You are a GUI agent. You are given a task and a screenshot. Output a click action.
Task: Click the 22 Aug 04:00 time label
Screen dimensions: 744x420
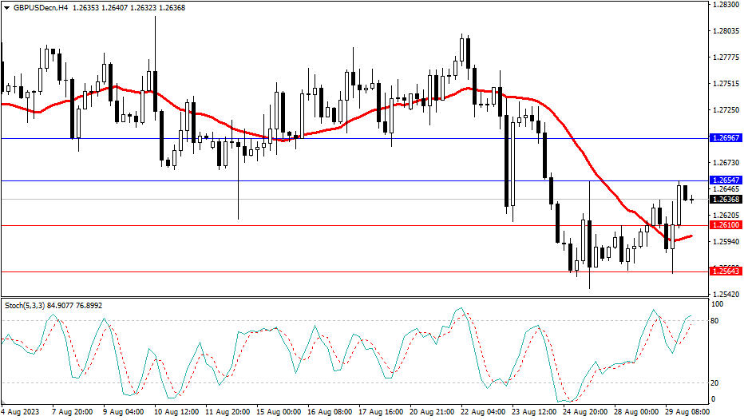point(485,412)
